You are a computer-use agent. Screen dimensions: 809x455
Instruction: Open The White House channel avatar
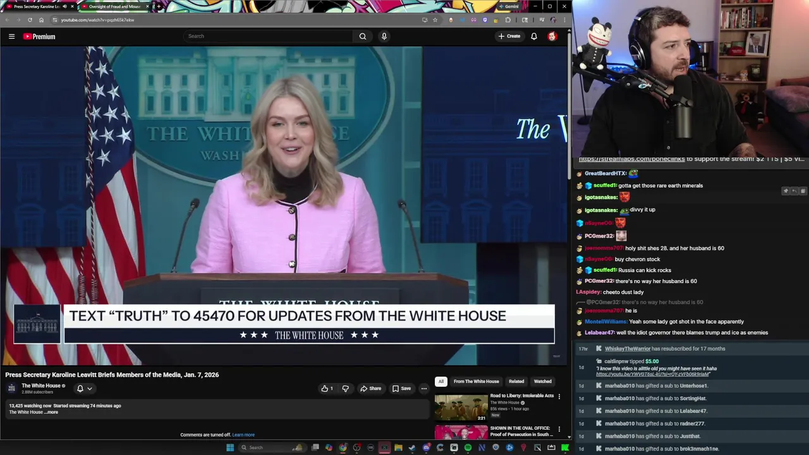click(x=11, y=388)
